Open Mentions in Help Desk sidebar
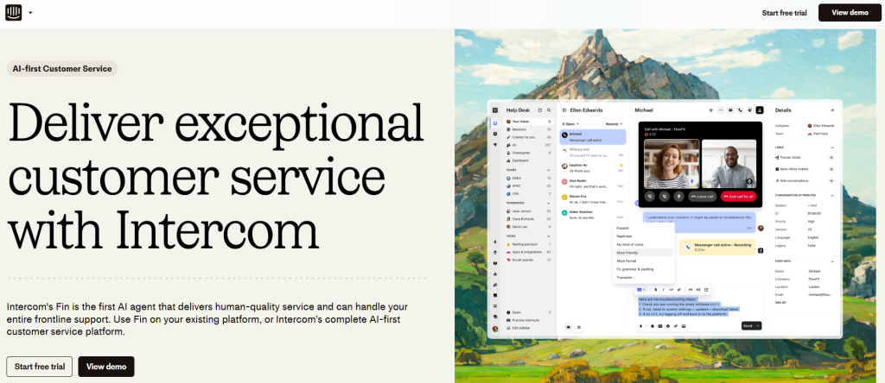Viewport: 885px width, 383px height. click(x=528, y=129)
